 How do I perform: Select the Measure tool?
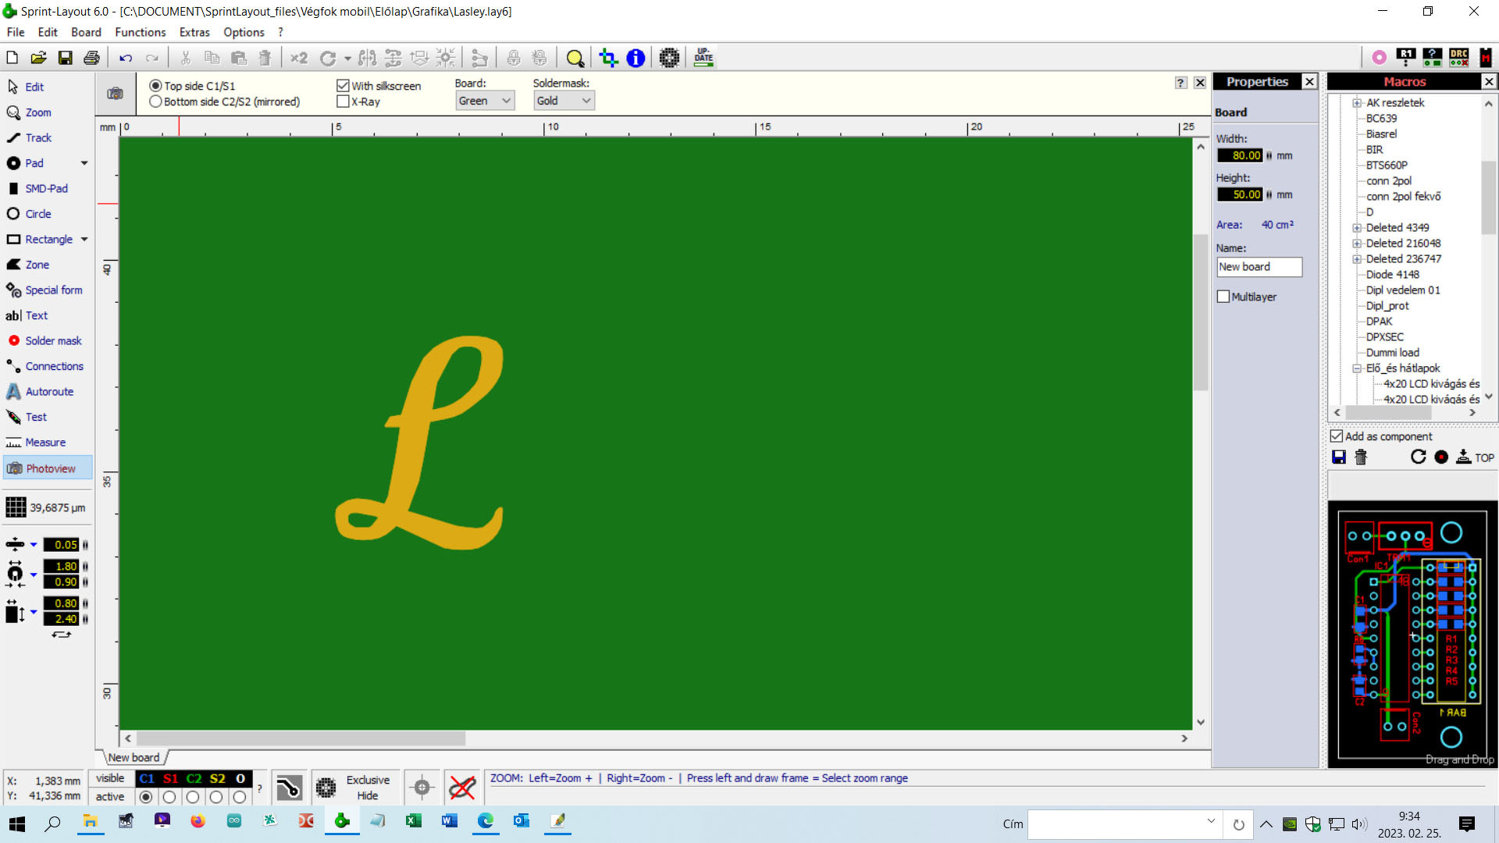click(x=45, y=443)
